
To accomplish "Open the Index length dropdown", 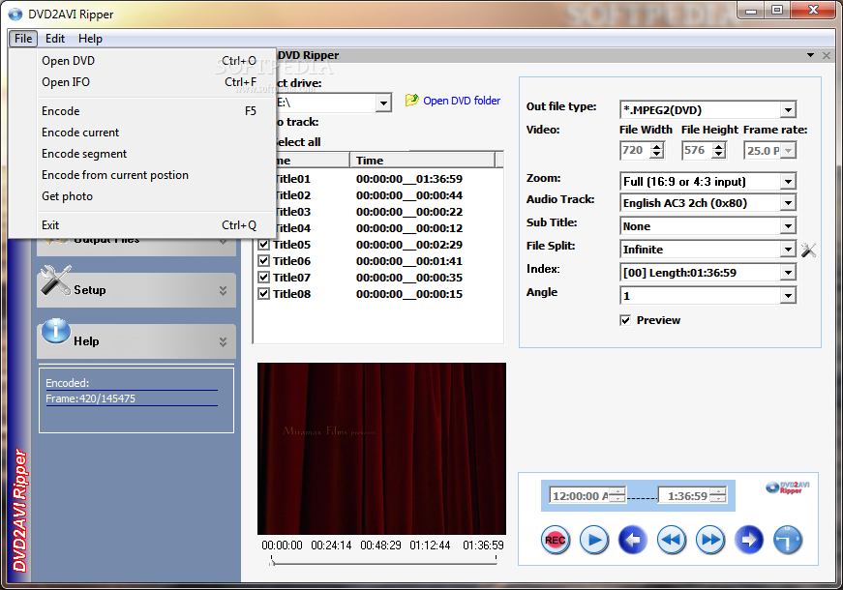I will click(788, 273).
